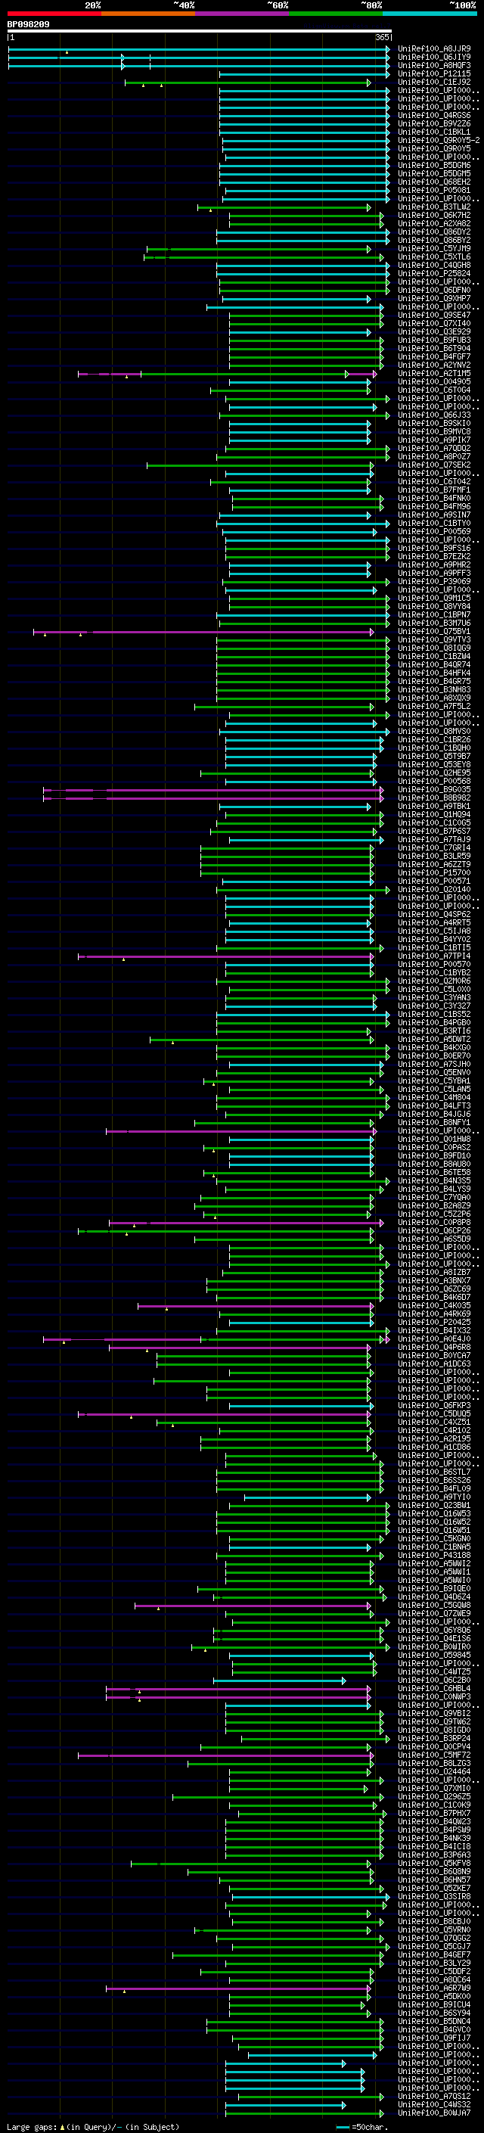The image size is (484, 2133).
Task: Click the purple segment of the UniRef100_A2T1M5 alignment
Action: (109, 374)
